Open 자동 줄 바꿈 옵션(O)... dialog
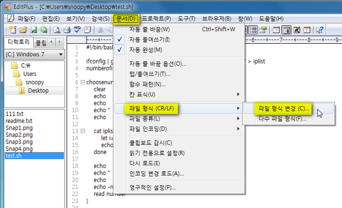342x208 pixels. tap(178, 64)
